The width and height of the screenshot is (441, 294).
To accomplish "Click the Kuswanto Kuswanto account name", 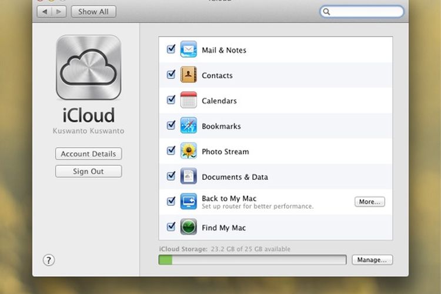I will (89, 131).
